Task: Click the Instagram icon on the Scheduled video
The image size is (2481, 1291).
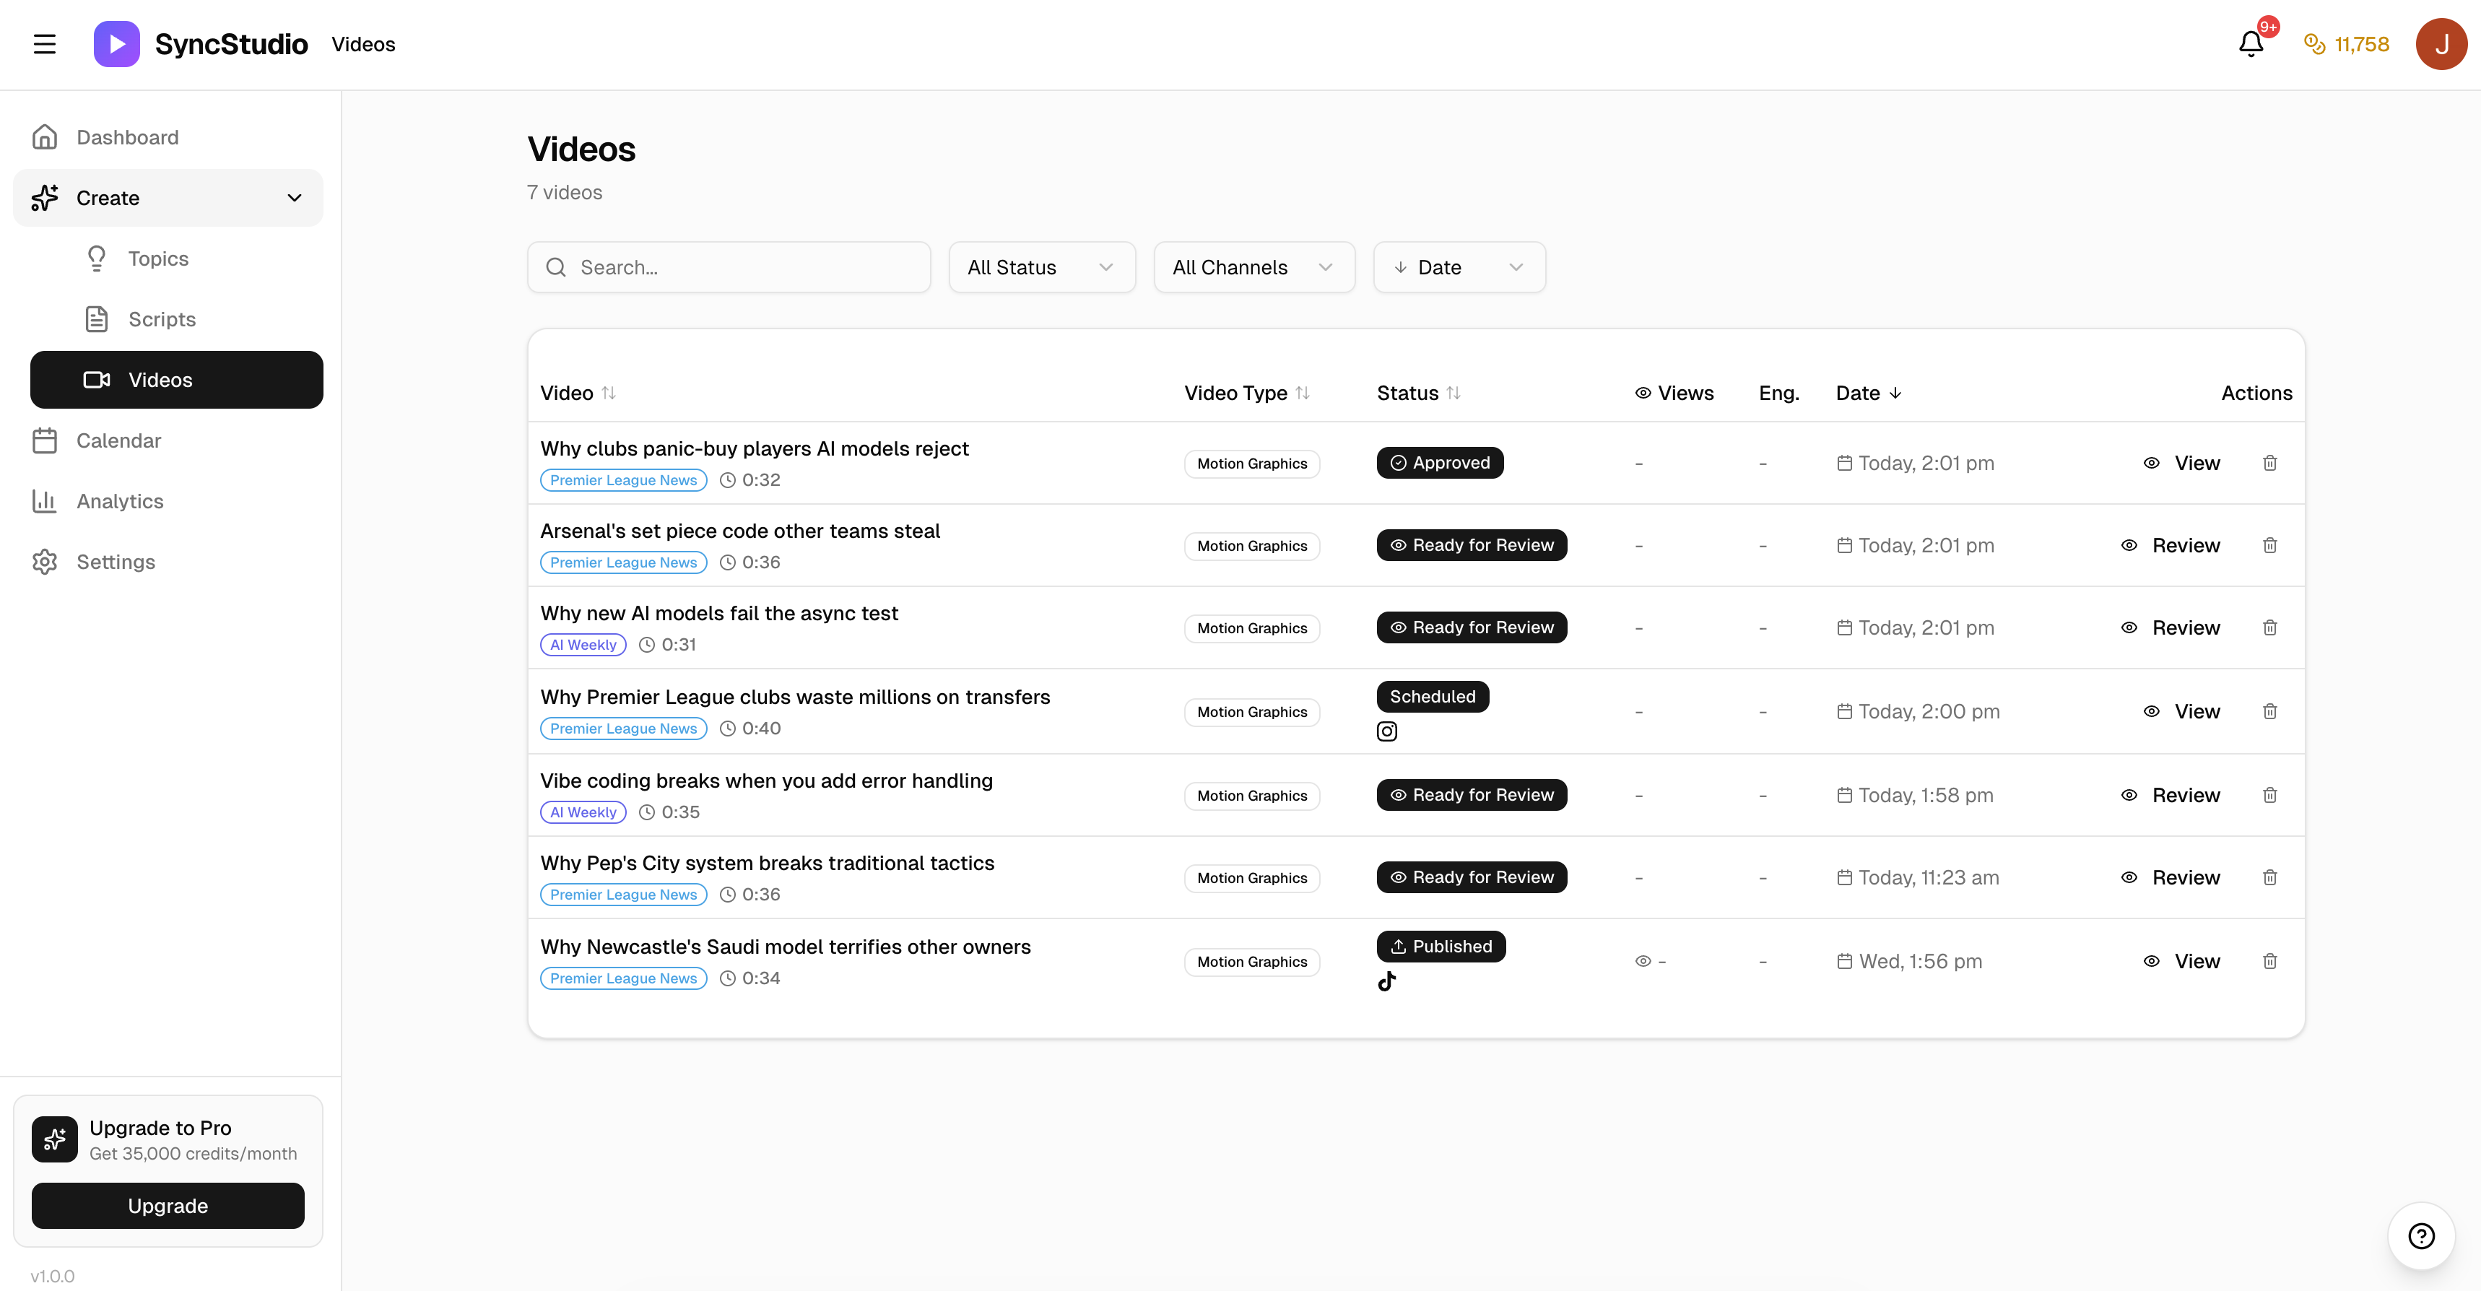Action: click(x=1387, y=731)
